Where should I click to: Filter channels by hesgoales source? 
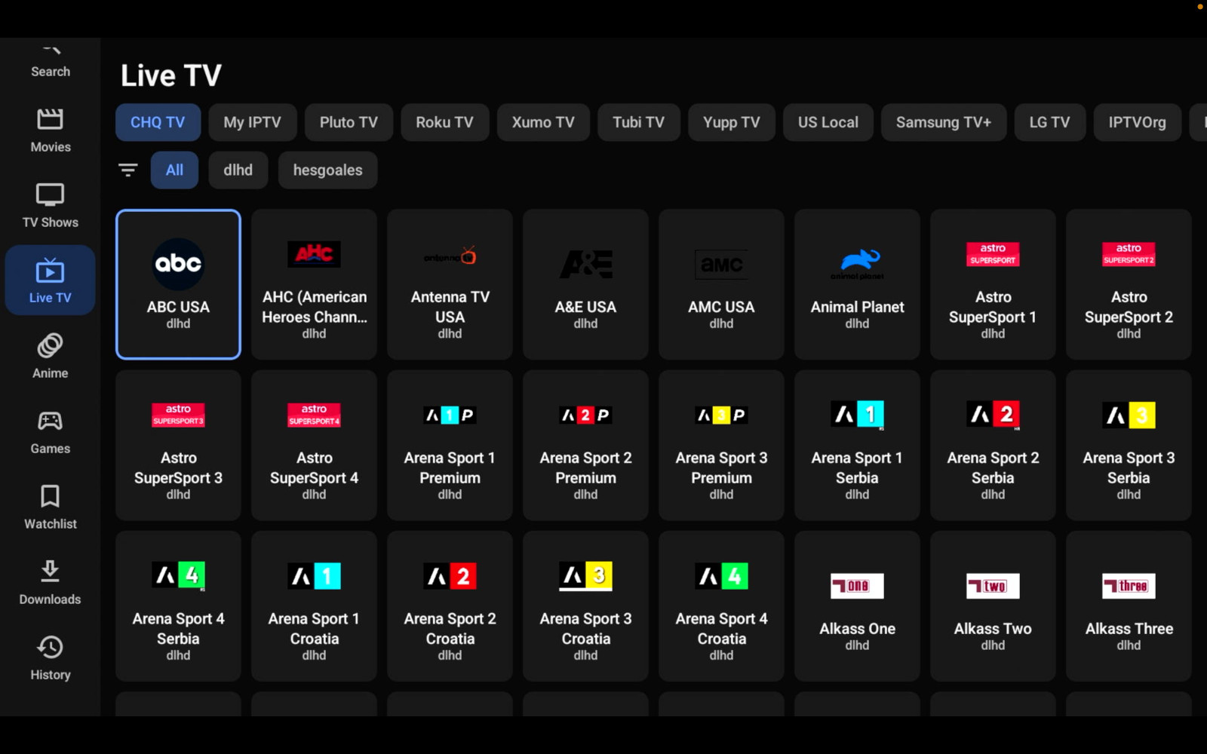(x=327, y=170)
